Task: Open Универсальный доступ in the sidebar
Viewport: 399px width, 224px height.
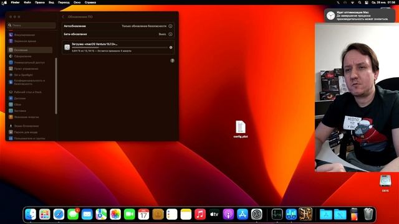Action: coord(27,62)
